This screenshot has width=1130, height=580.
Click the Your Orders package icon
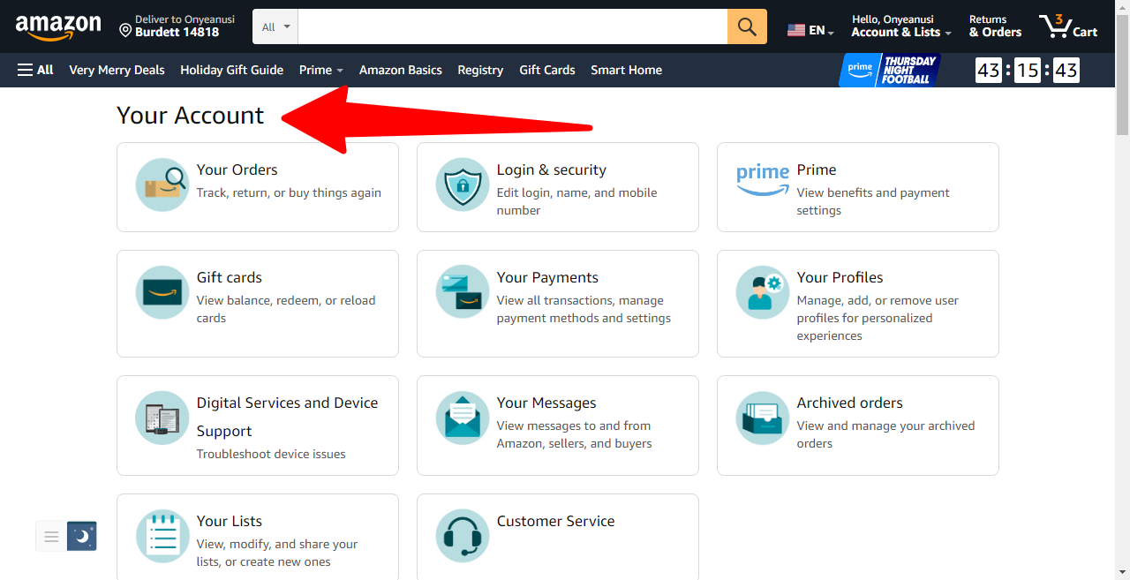(x=162, y=185)
